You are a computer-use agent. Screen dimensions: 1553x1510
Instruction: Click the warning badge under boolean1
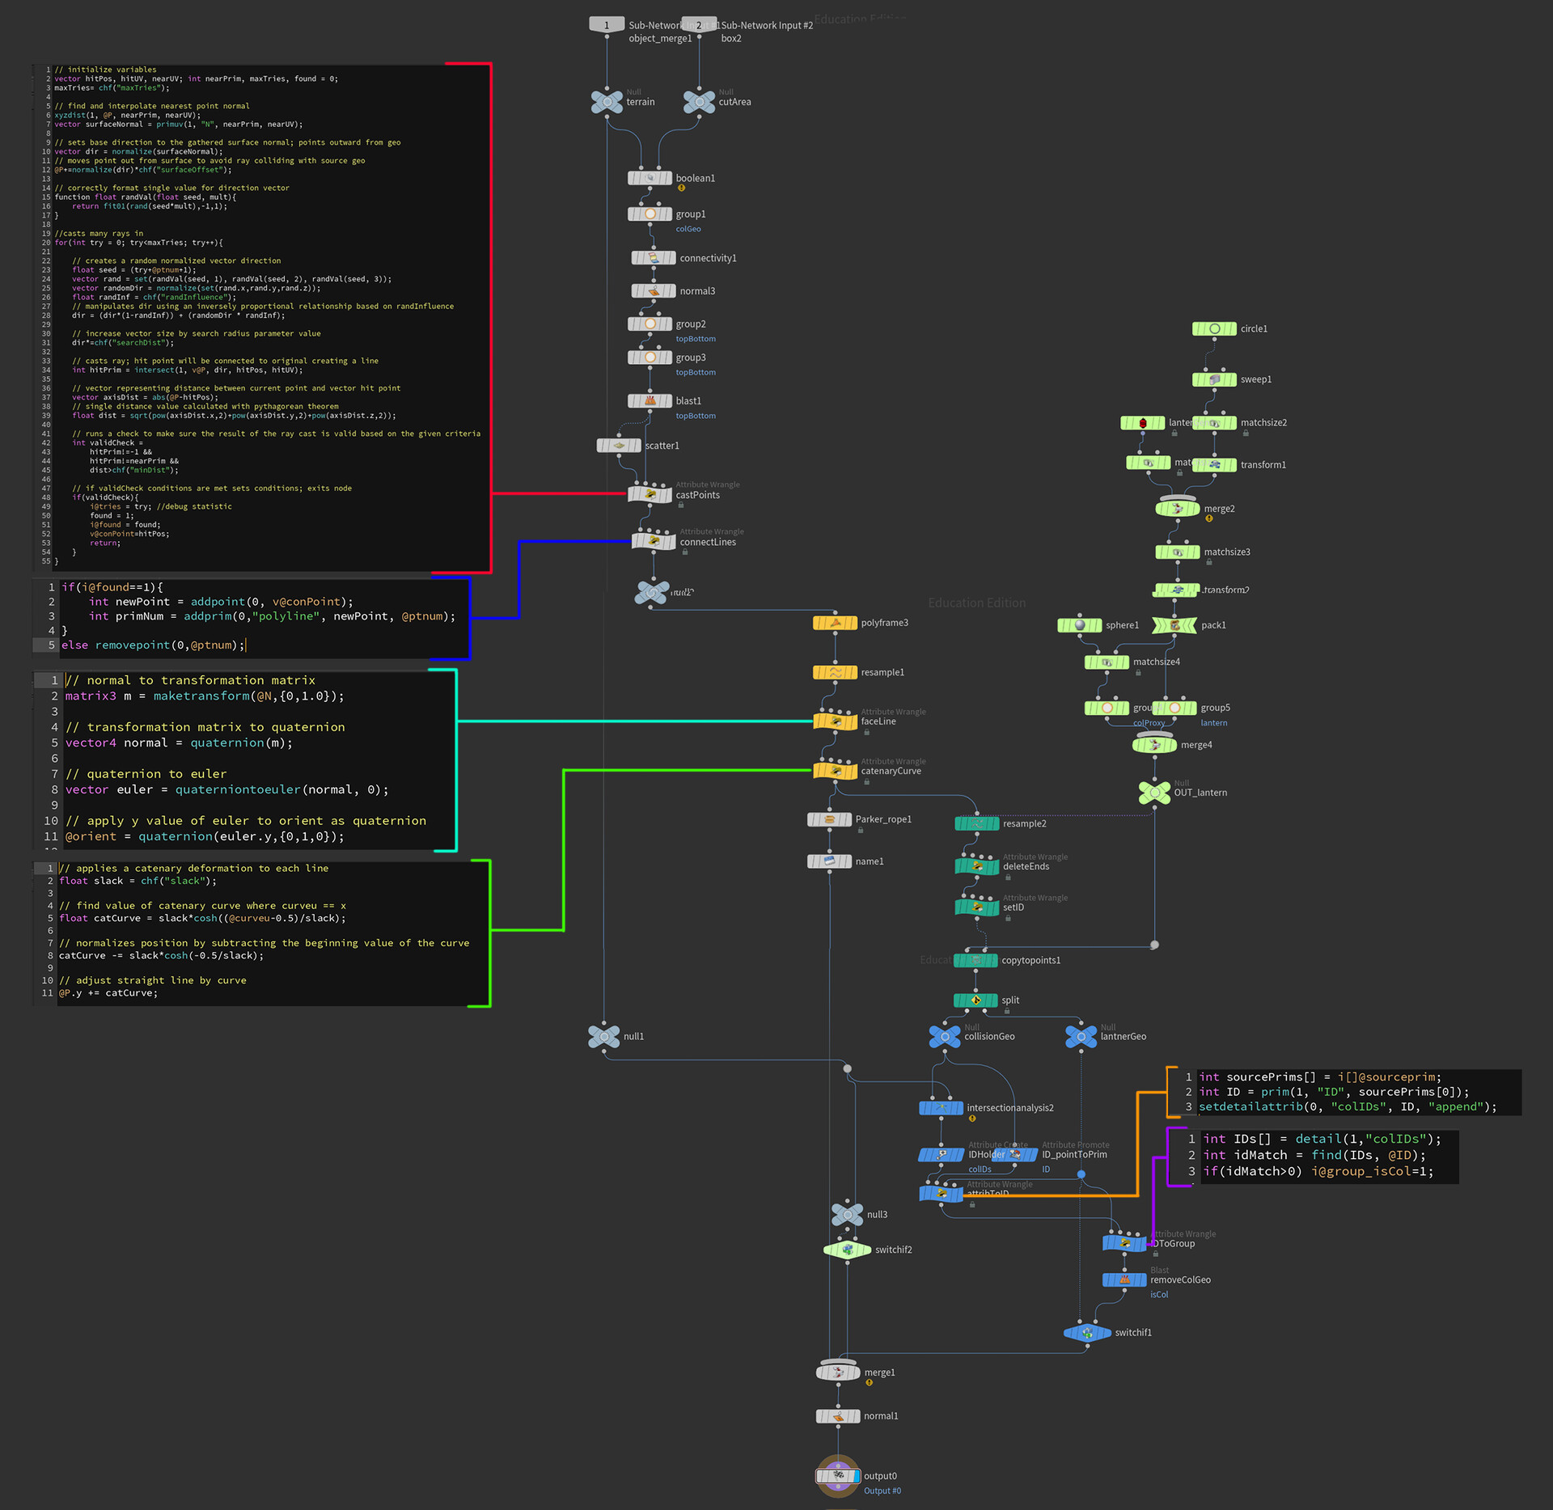click(681, 188)
